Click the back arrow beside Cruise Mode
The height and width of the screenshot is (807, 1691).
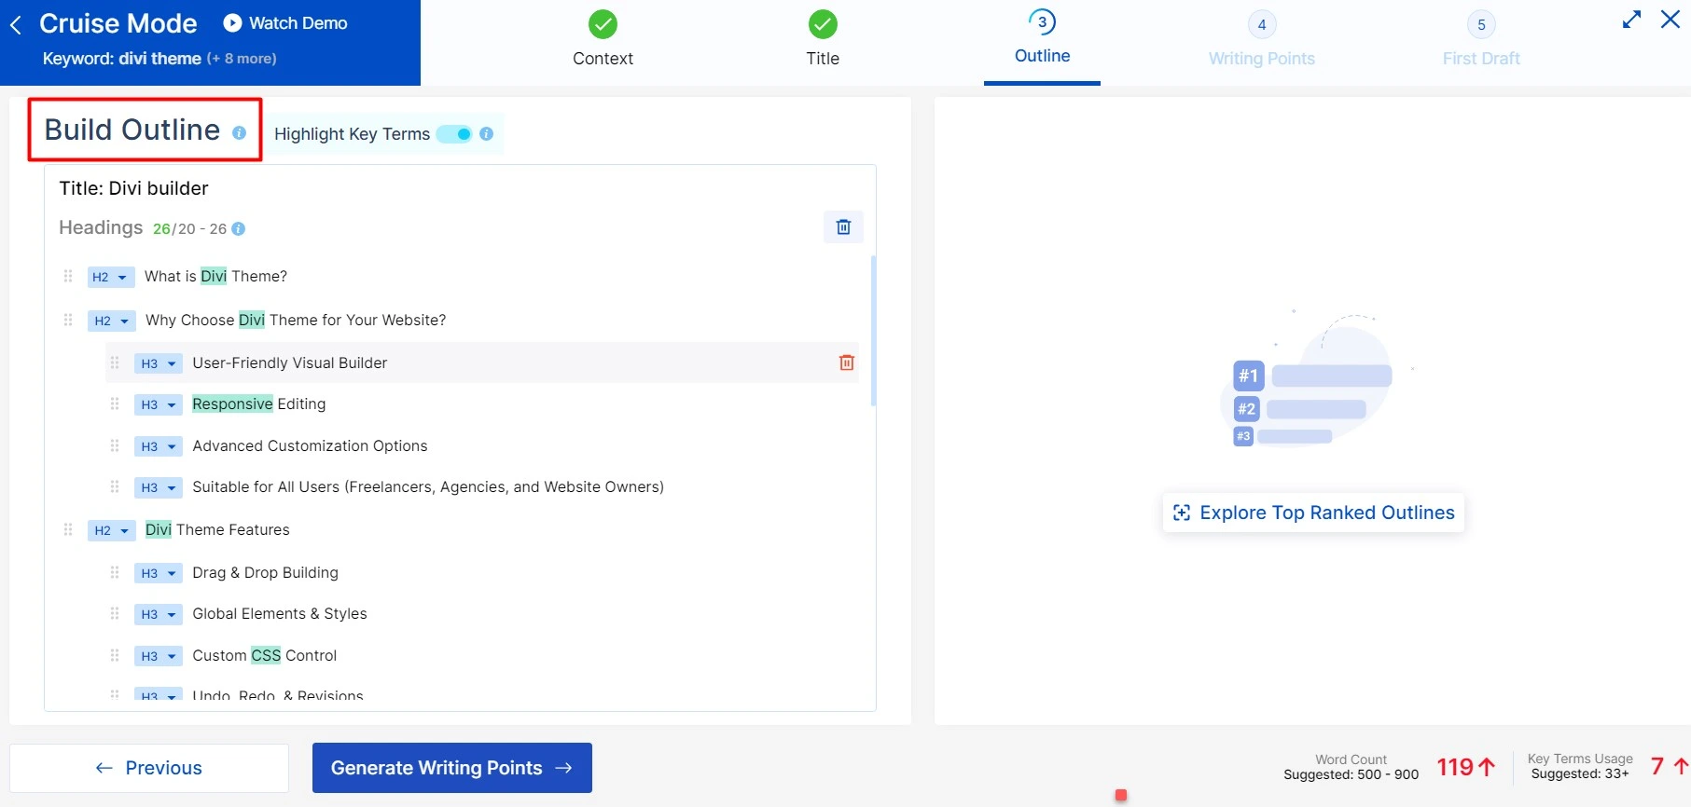click(16, 25)
